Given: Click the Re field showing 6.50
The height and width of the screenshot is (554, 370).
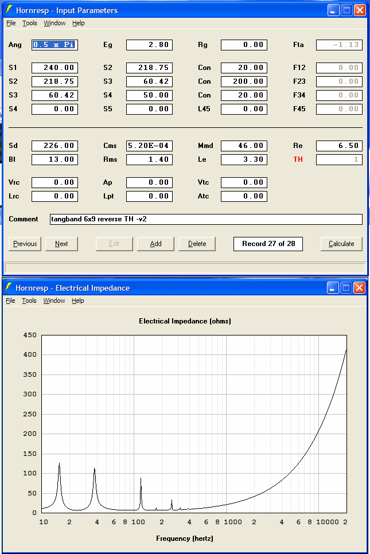Looking at the screenshot, I should 339,146.
